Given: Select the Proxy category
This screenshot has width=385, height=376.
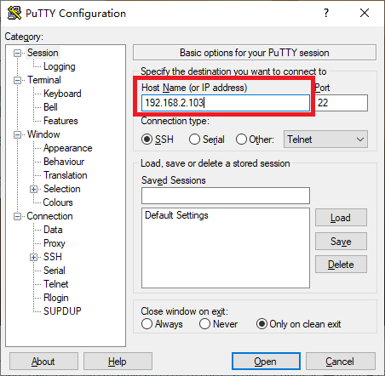Looking at the screenshot, I should 55,243.
